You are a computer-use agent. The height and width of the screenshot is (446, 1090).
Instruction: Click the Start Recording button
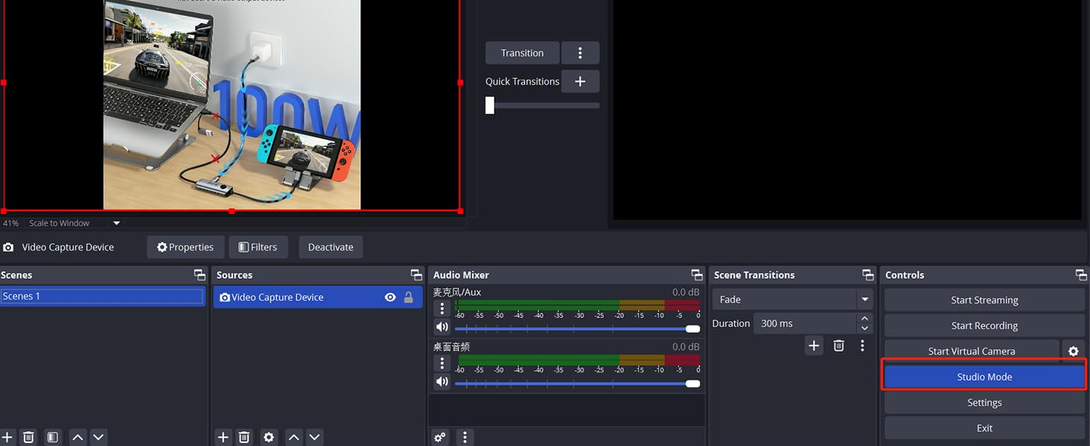tap(984, 326)
